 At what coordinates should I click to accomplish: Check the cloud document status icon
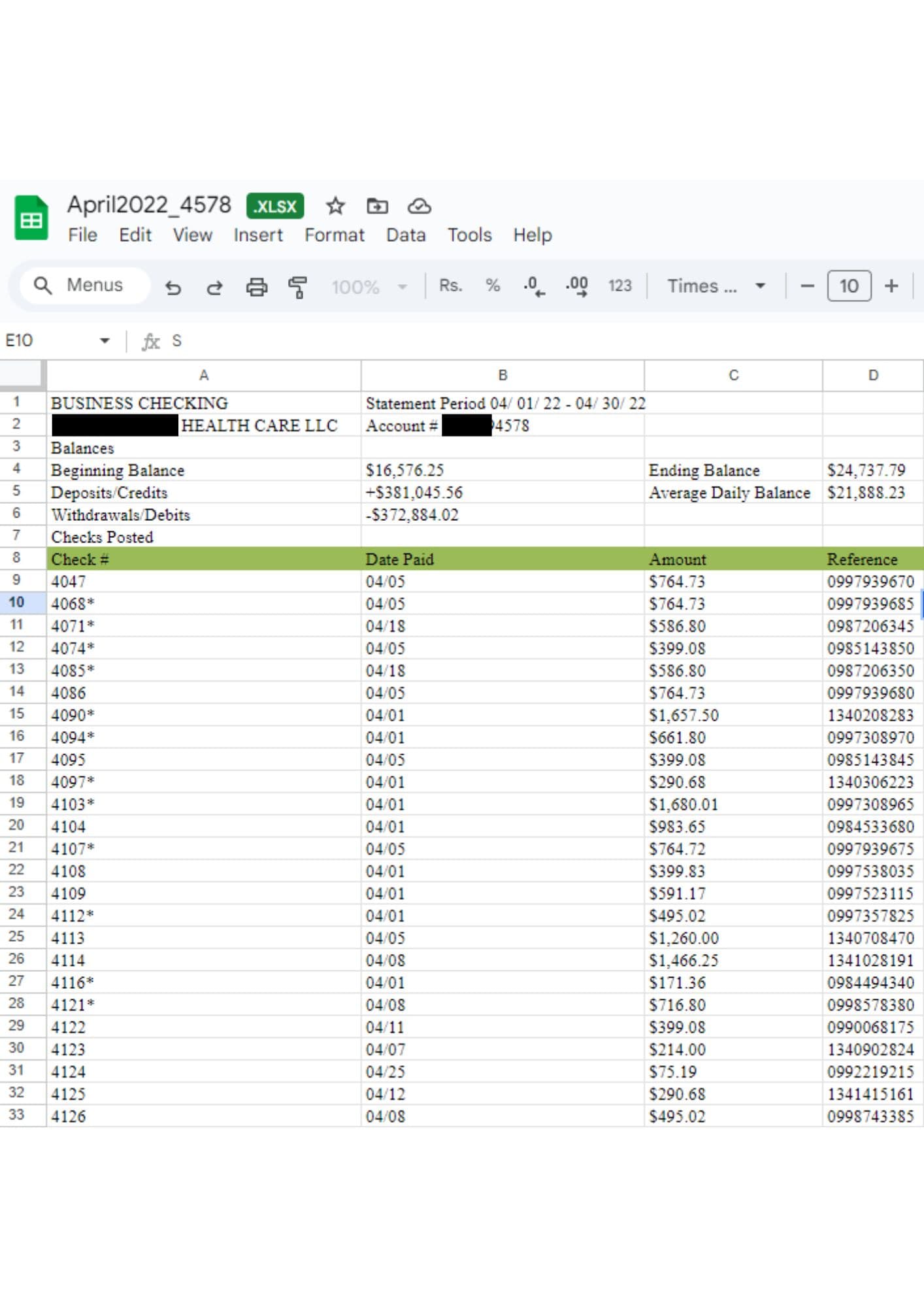[x=419, y=207]
